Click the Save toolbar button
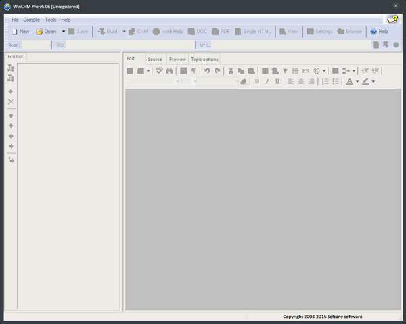The height and width of the screenshot is (324, 406). click(78, 32)
